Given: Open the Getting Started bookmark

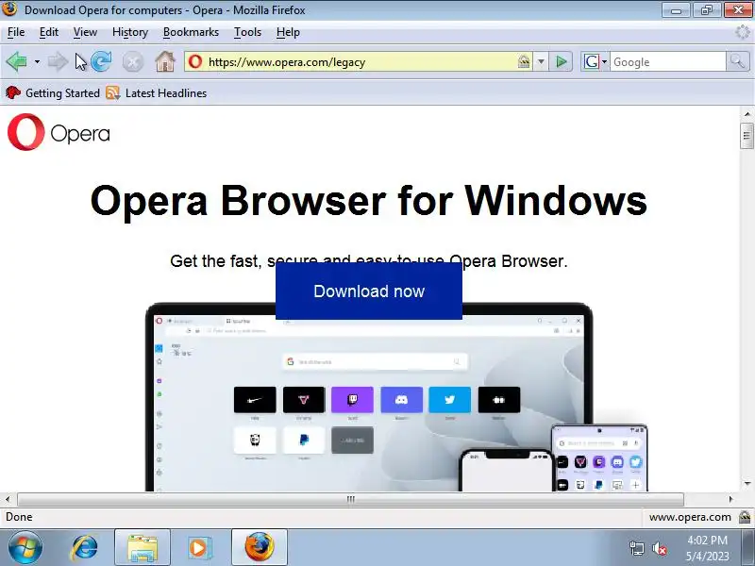Looking at the screenshot, I should coord(53,92).
